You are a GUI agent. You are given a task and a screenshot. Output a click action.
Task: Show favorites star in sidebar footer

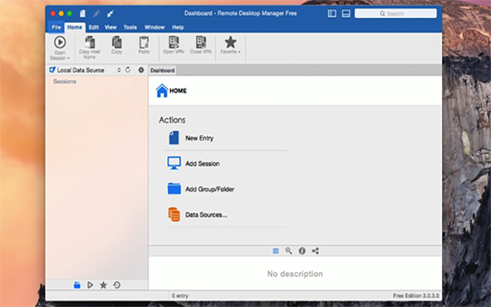tap(103, 285)
